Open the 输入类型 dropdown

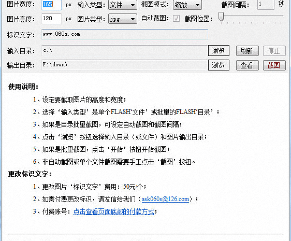coord(123,5)
